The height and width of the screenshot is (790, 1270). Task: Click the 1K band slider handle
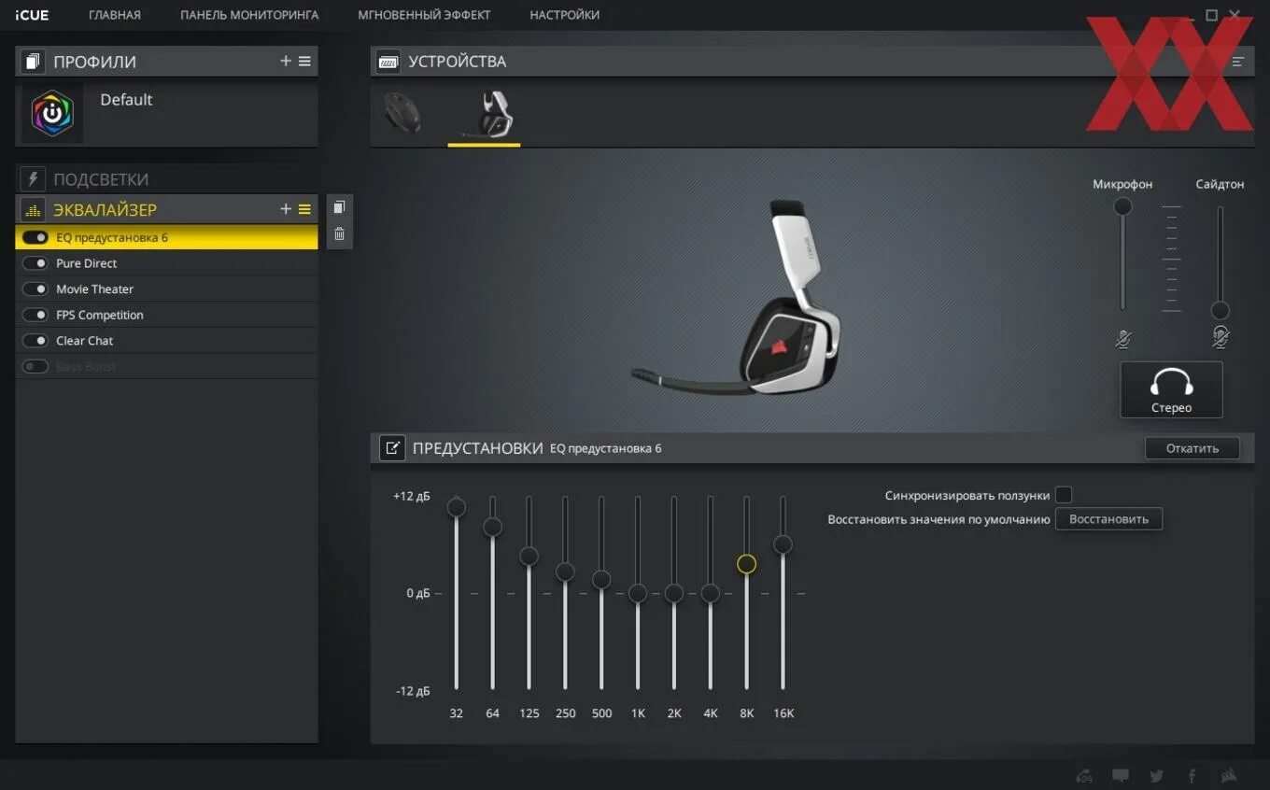[x=638, y=593]
